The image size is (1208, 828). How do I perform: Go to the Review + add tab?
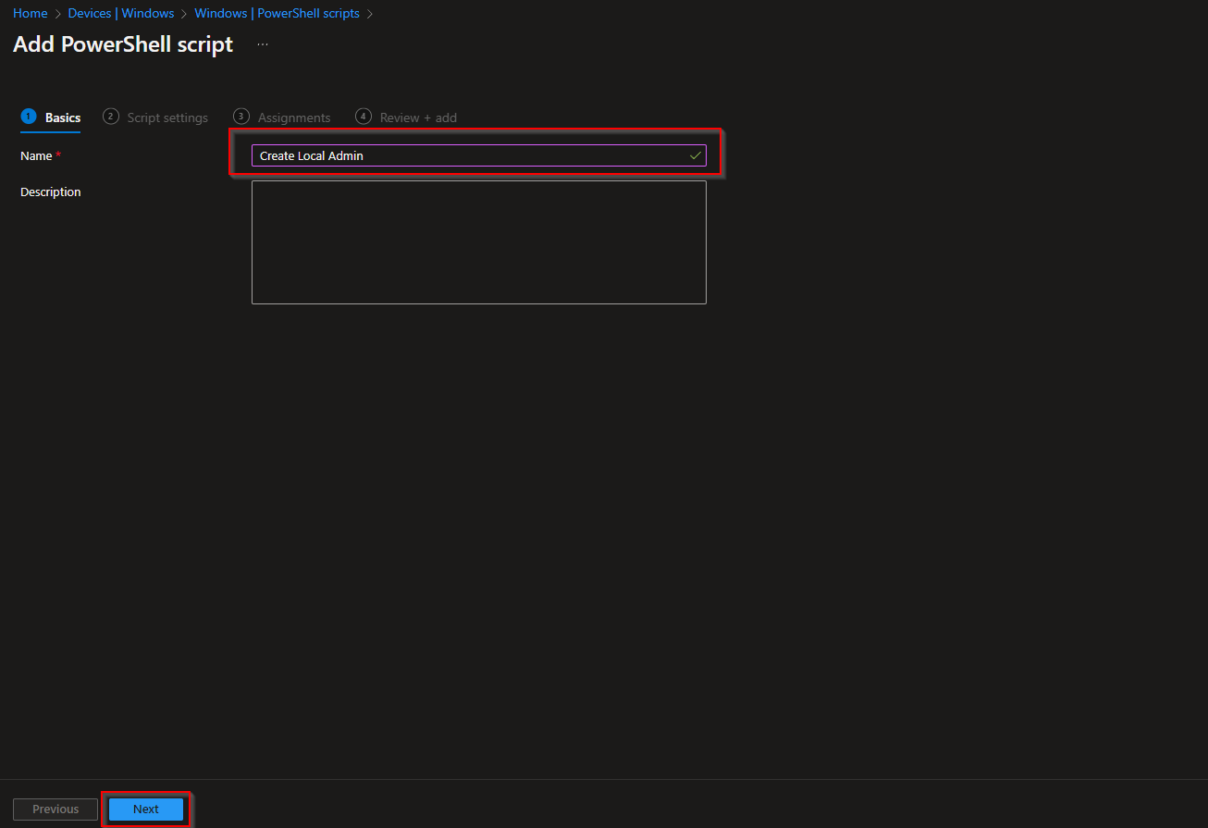pyautogui.click(x=417, y=117)
